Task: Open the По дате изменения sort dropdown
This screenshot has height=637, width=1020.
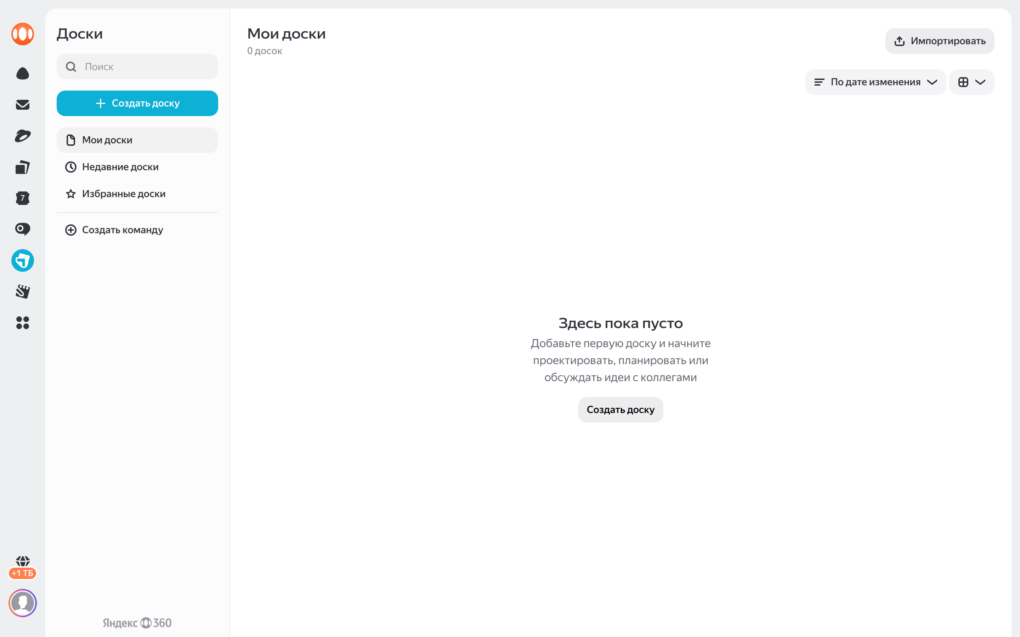Action: click(x=875, y=82)
